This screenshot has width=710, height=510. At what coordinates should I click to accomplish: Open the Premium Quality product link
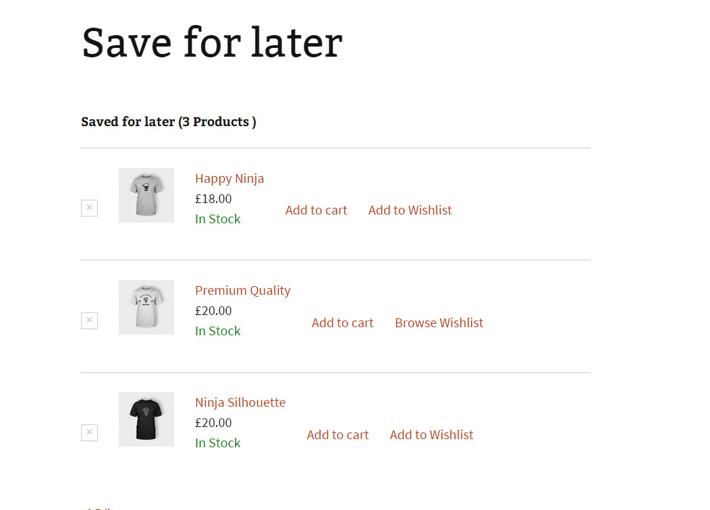click(242, 291)
